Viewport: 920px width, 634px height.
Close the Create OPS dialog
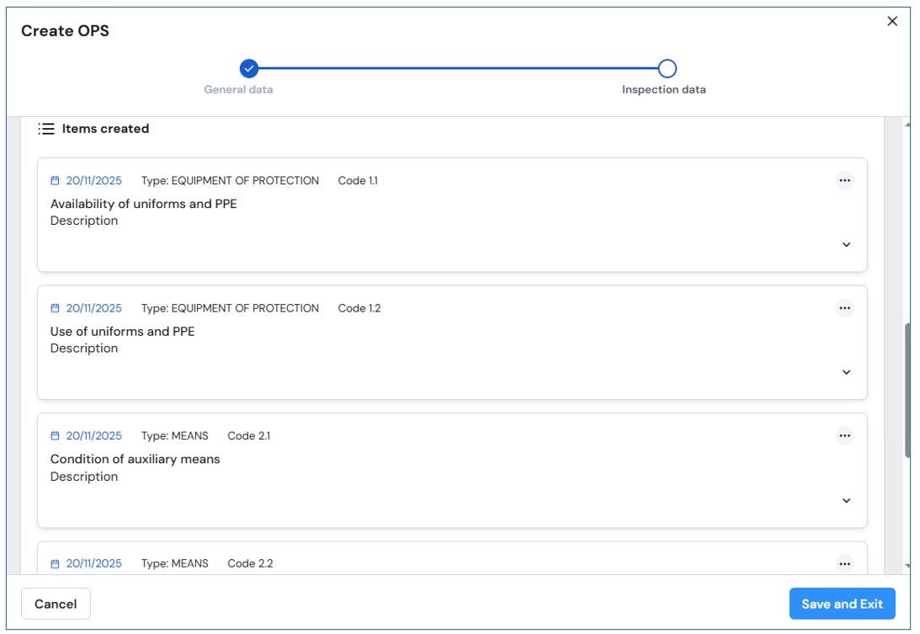(x=892, y=22)
